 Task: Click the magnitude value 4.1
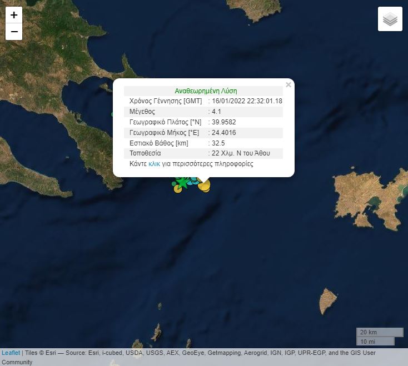(217, 112)
